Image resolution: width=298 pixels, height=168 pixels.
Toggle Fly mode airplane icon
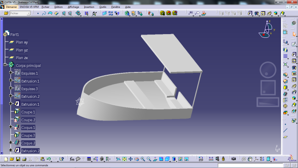pos(118,159)
